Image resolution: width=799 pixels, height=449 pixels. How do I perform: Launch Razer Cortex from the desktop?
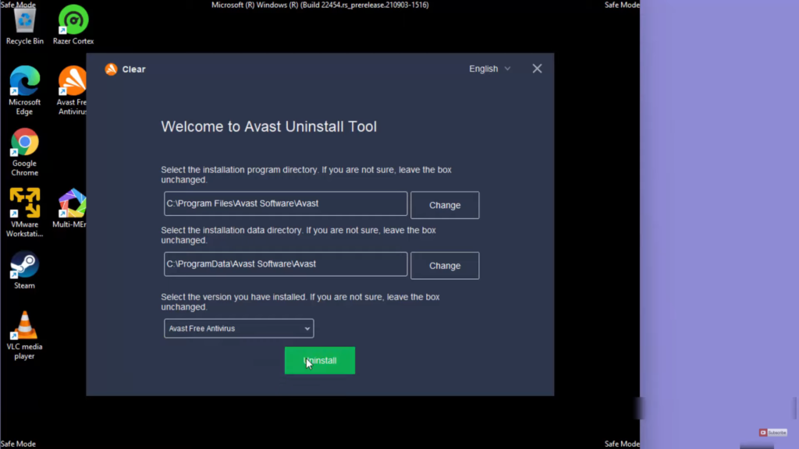73,22
